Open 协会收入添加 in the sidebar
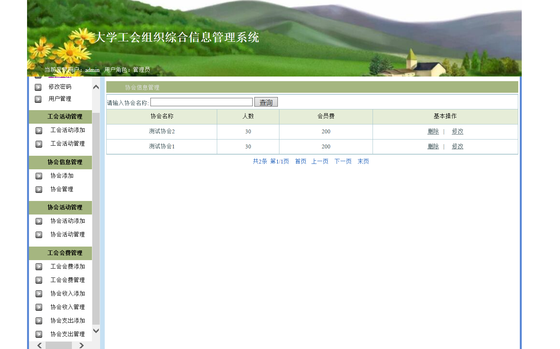 pyautogui.click(x=67, y=294)
